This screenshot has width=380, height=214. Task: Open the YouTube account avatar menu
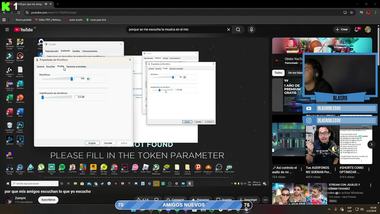(368, 29)
